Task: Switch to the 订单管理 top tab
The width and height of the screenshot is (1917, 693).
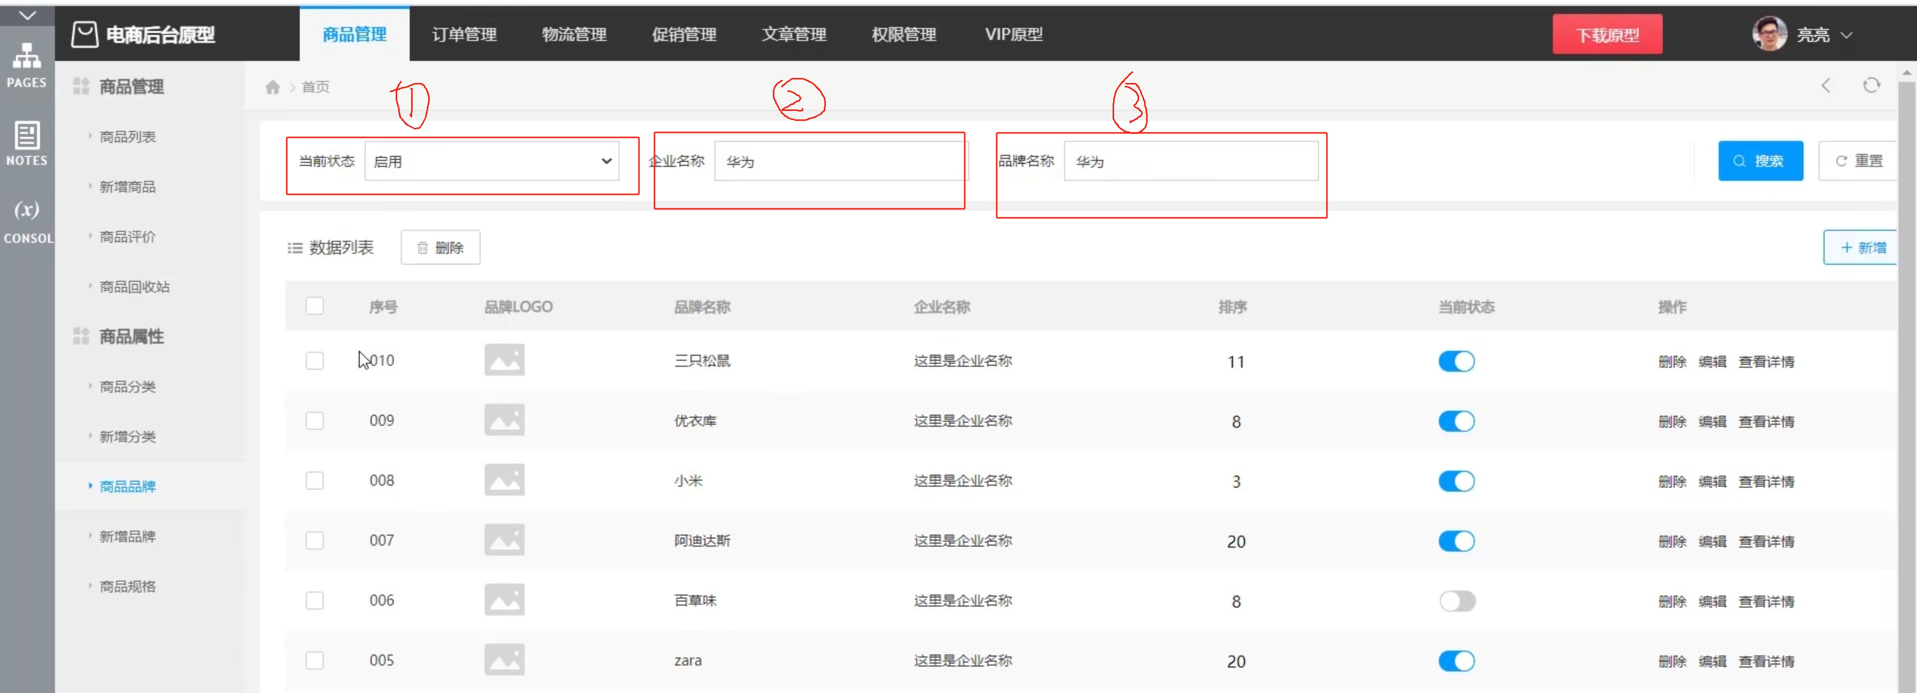Action: click(464, 34)
